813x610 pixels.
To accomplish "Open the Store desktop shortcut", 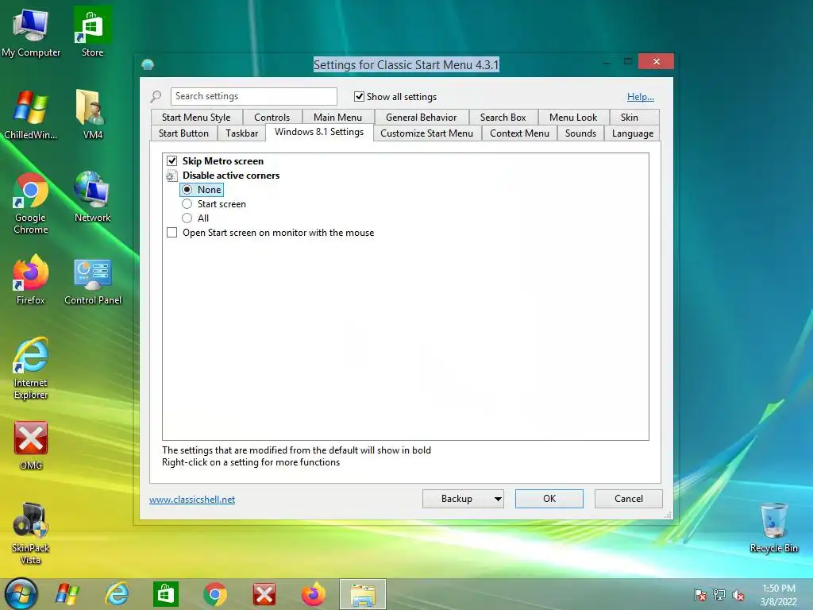I will click(92, 32).
